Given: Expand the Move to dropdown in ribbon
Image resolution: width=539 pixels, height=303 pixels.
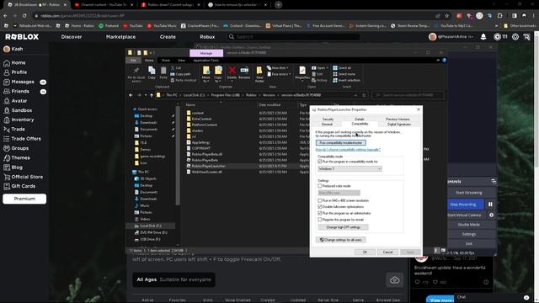Looking at the screenshot, I should [205, 80].
